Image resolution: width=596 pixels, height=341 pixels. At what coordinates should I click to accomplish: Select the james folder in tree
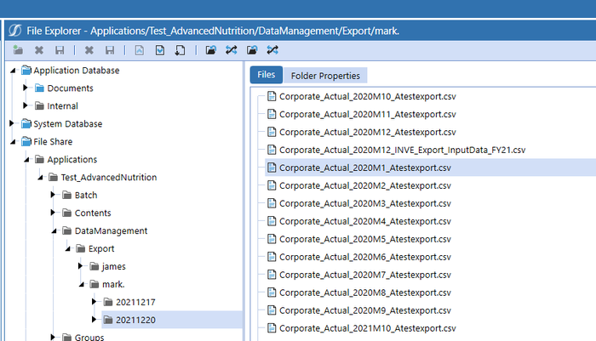coord(112,267)
